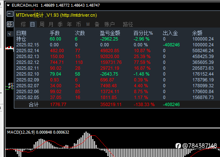Click the 百分比% column header
The image size is (220, 157).
click(x=143, y=33)
